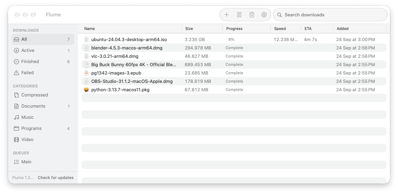The height and width of the screenshot is (194, 398).
Task: Select the All downloads sidebar item
Action: [43, 39]
